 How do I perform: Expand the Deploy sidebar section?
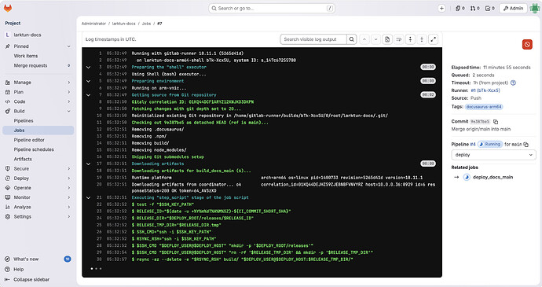(38, 178)
